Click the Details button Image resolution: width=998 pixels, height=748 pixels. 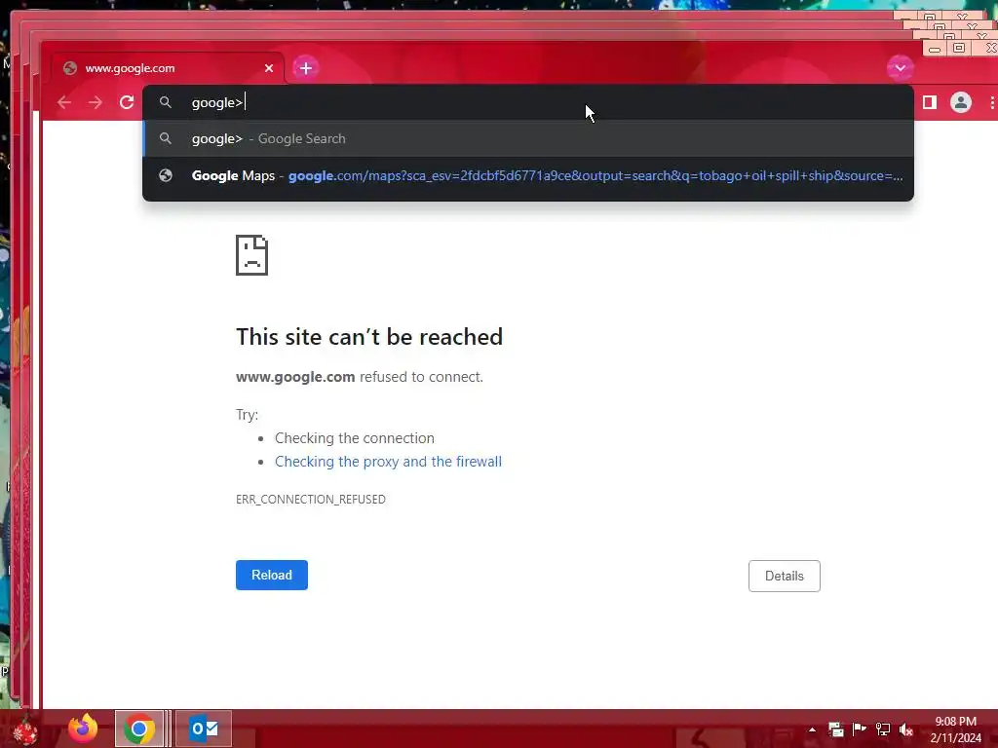pos(785,576)
